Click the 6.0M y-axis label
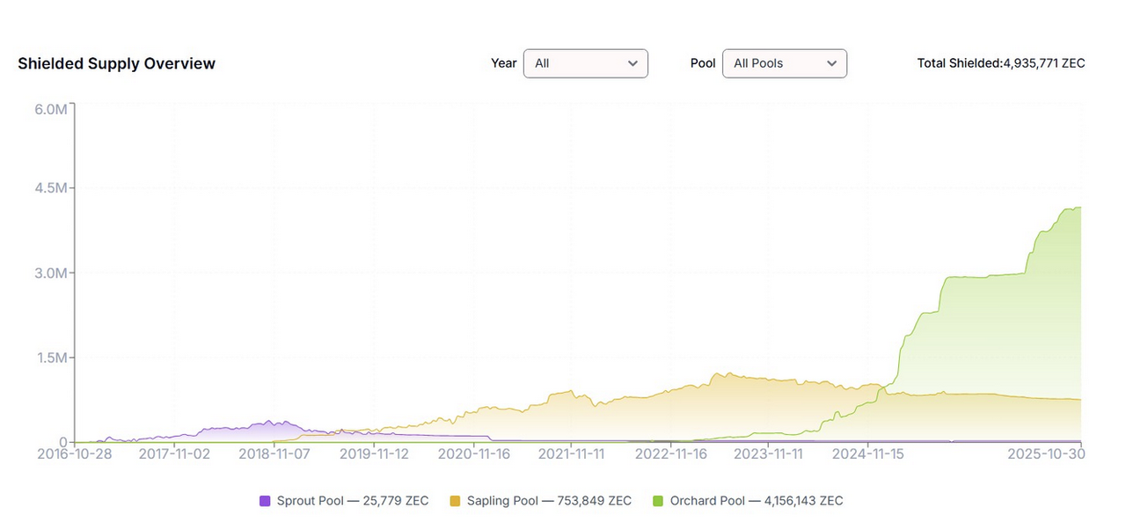The width and height of the screenshot is (1126, 522). pyautogui.click(x=51, y=109)
